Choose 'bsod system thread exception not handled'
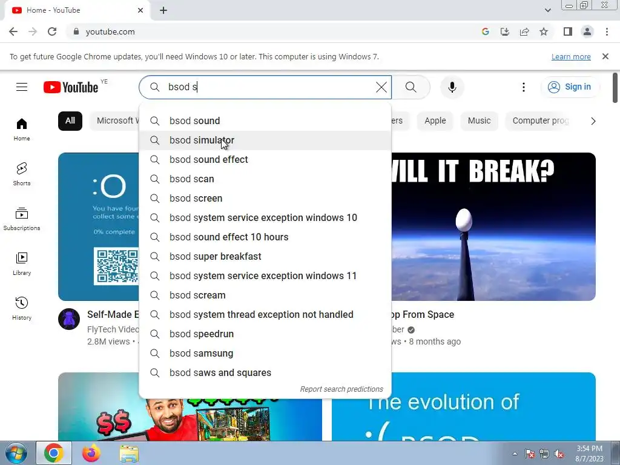620x465 pixels. pyautogui.click(x=265, y=315)
